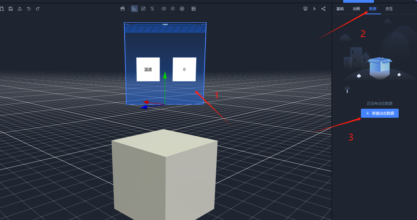Click the save (floppy disk) icon
This screenshot has width=417, height=220.
pyautogui.click(x=11, y=9)
